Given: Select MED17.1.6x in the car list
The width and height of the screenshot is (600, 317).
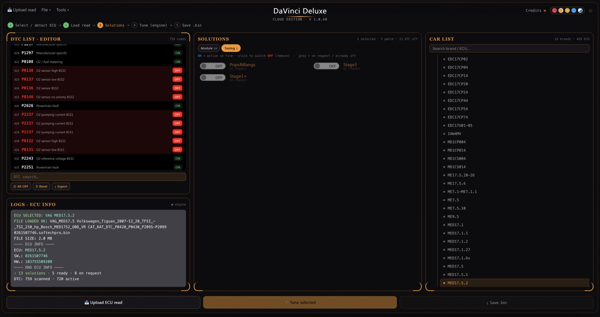Looking at the screenshot, I should point(515,258).
